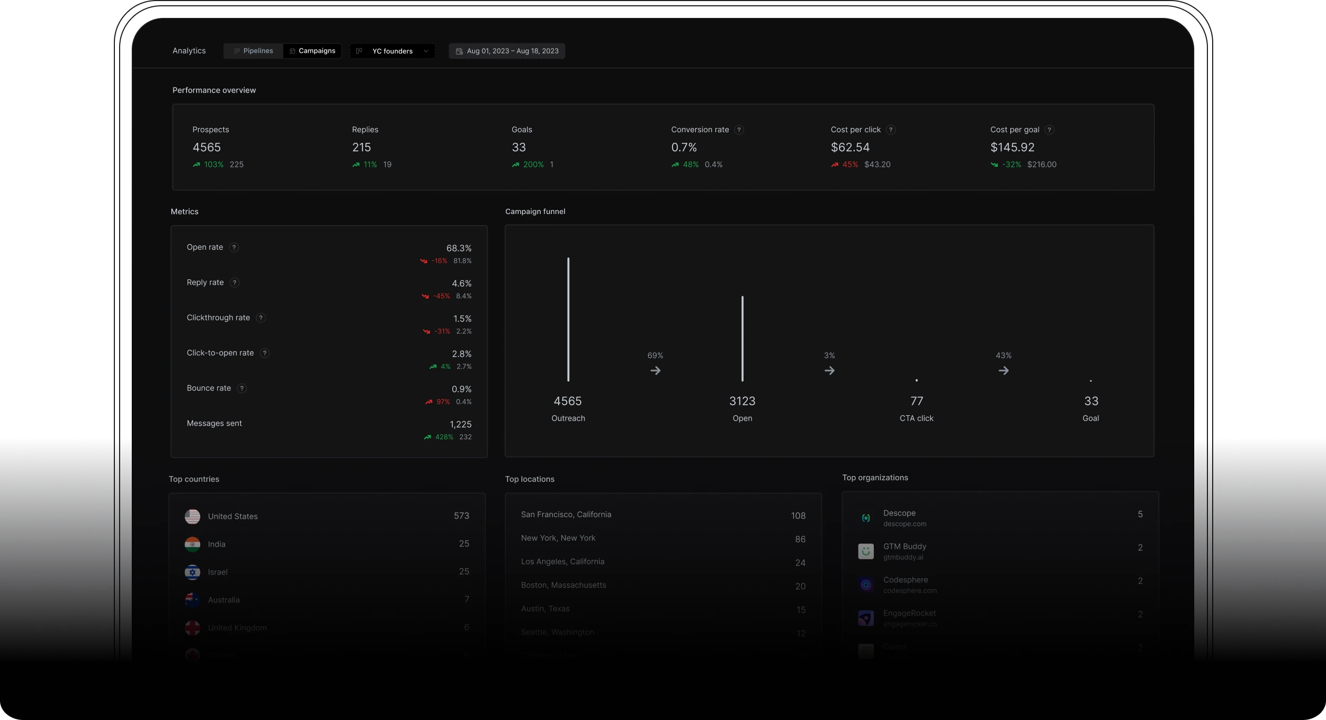Select the New York, New York row
1326x720 pixels.
click(663, 539)
